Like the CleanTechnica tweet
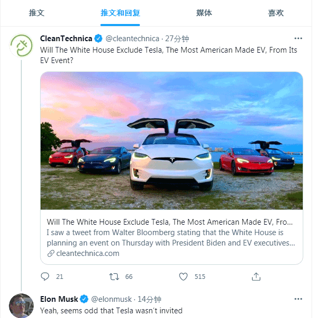Image resolution: width=322 pixels, height=318 pixels. coord(183,277)
